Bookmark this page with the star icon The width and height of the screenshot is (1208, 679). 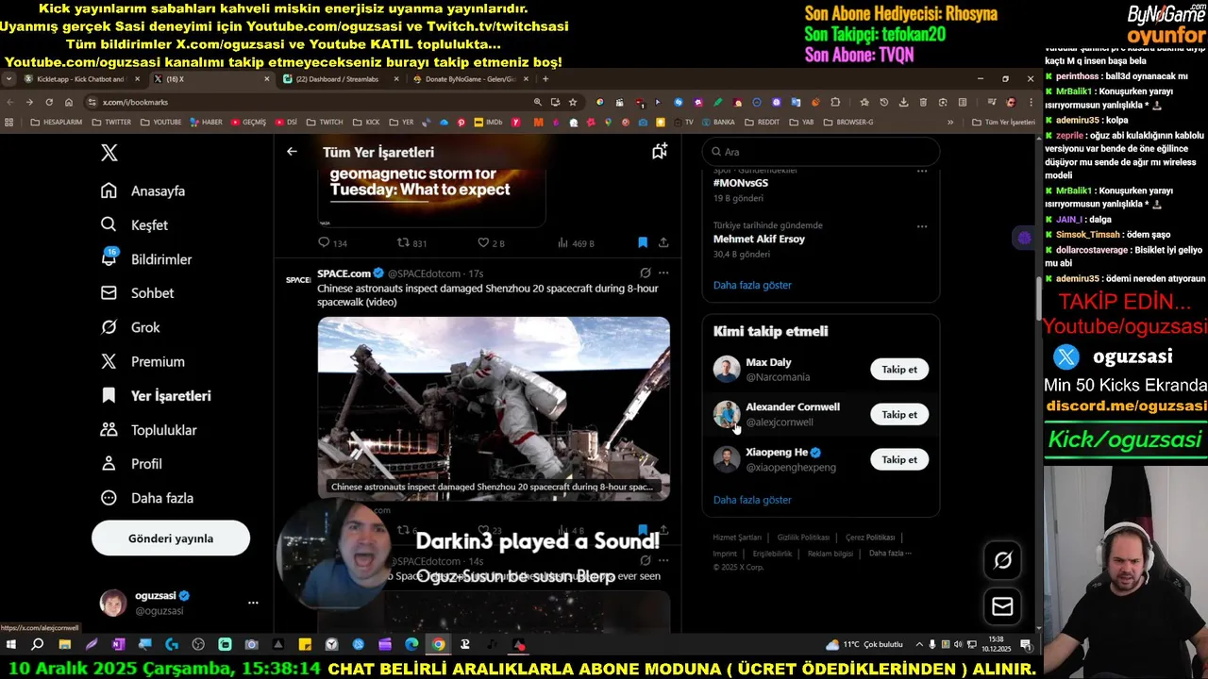pos(572,102)
